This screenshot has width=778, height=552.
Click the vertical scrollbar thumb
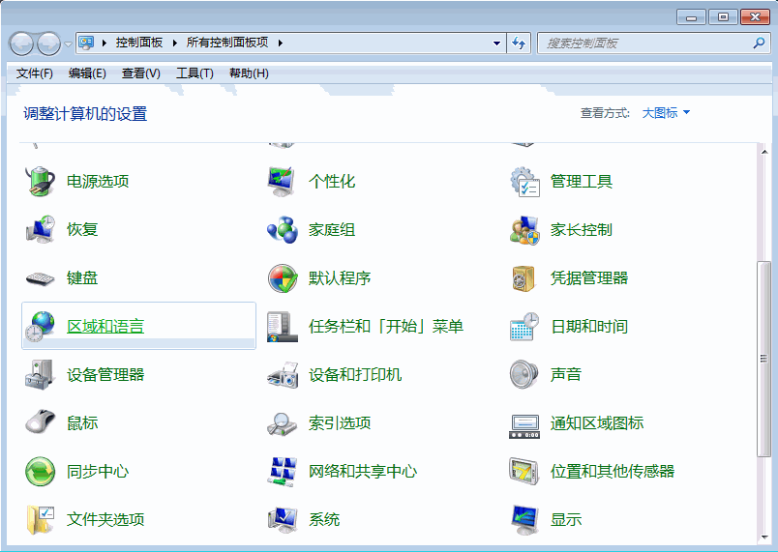click(x=764, y=360)
